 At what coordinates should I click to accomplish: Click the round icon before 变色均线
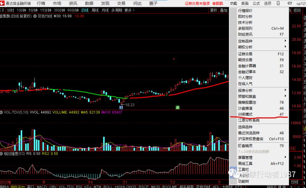[x=35, y=16]
